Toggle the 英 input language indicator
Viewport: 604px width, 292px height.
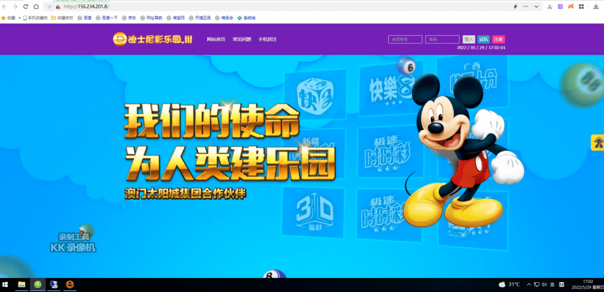[552, 285]
